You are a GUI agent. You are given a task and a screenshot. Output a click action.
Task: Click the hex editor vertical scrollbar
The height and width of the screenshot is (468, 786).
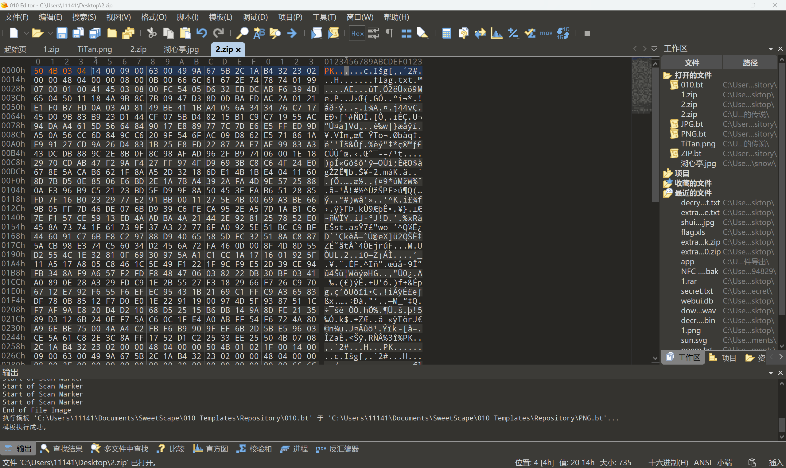(655, 136)
